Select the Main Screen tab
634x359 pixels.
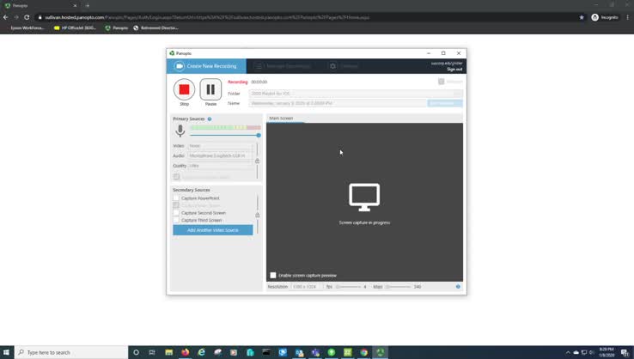[x=281, y=119]
